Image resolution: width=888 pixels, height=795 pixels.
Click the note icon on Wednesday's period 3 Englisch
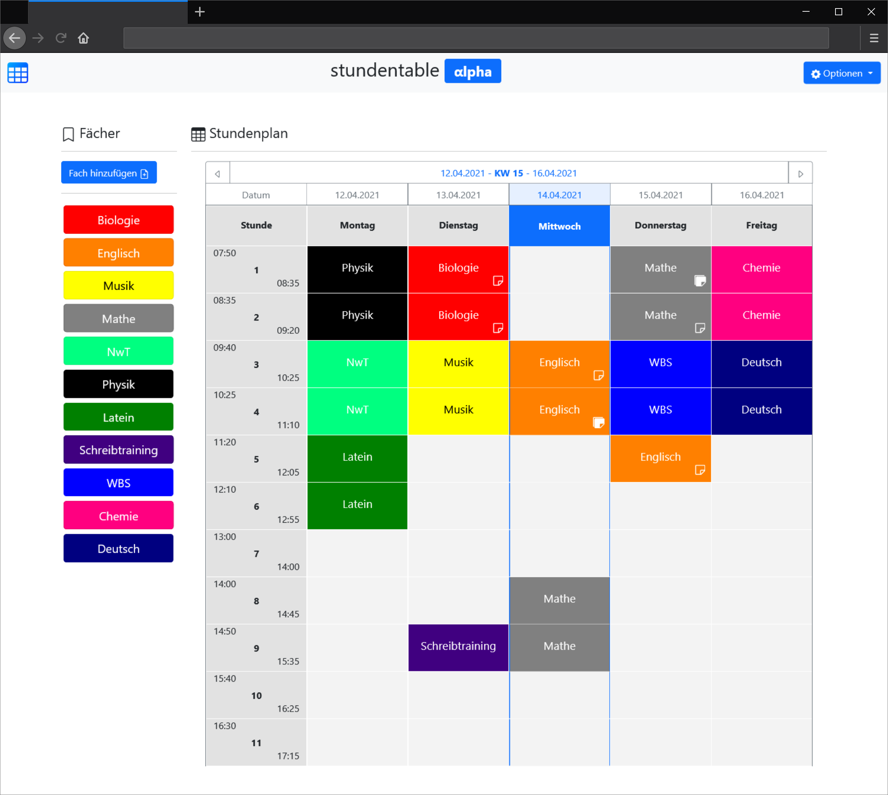(598, 375)
